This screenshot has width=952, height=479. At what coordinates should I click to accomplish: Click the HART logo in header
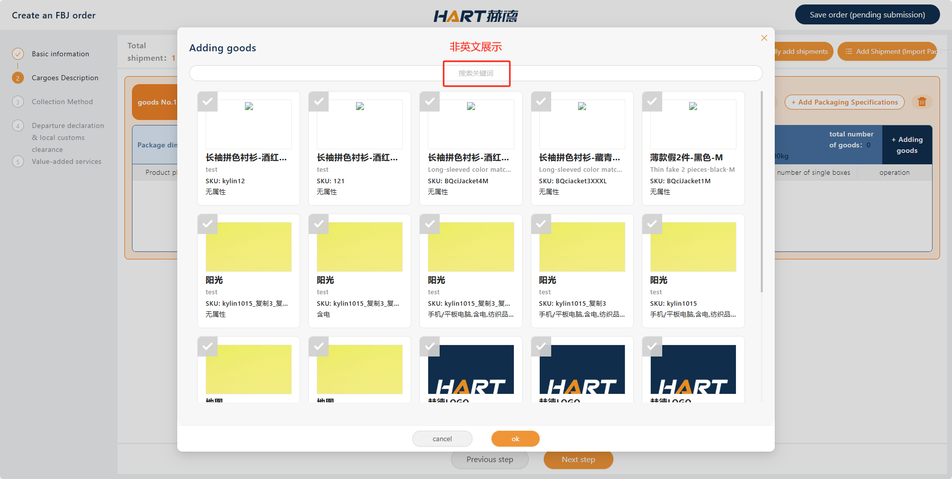click(x=476, y=16)
